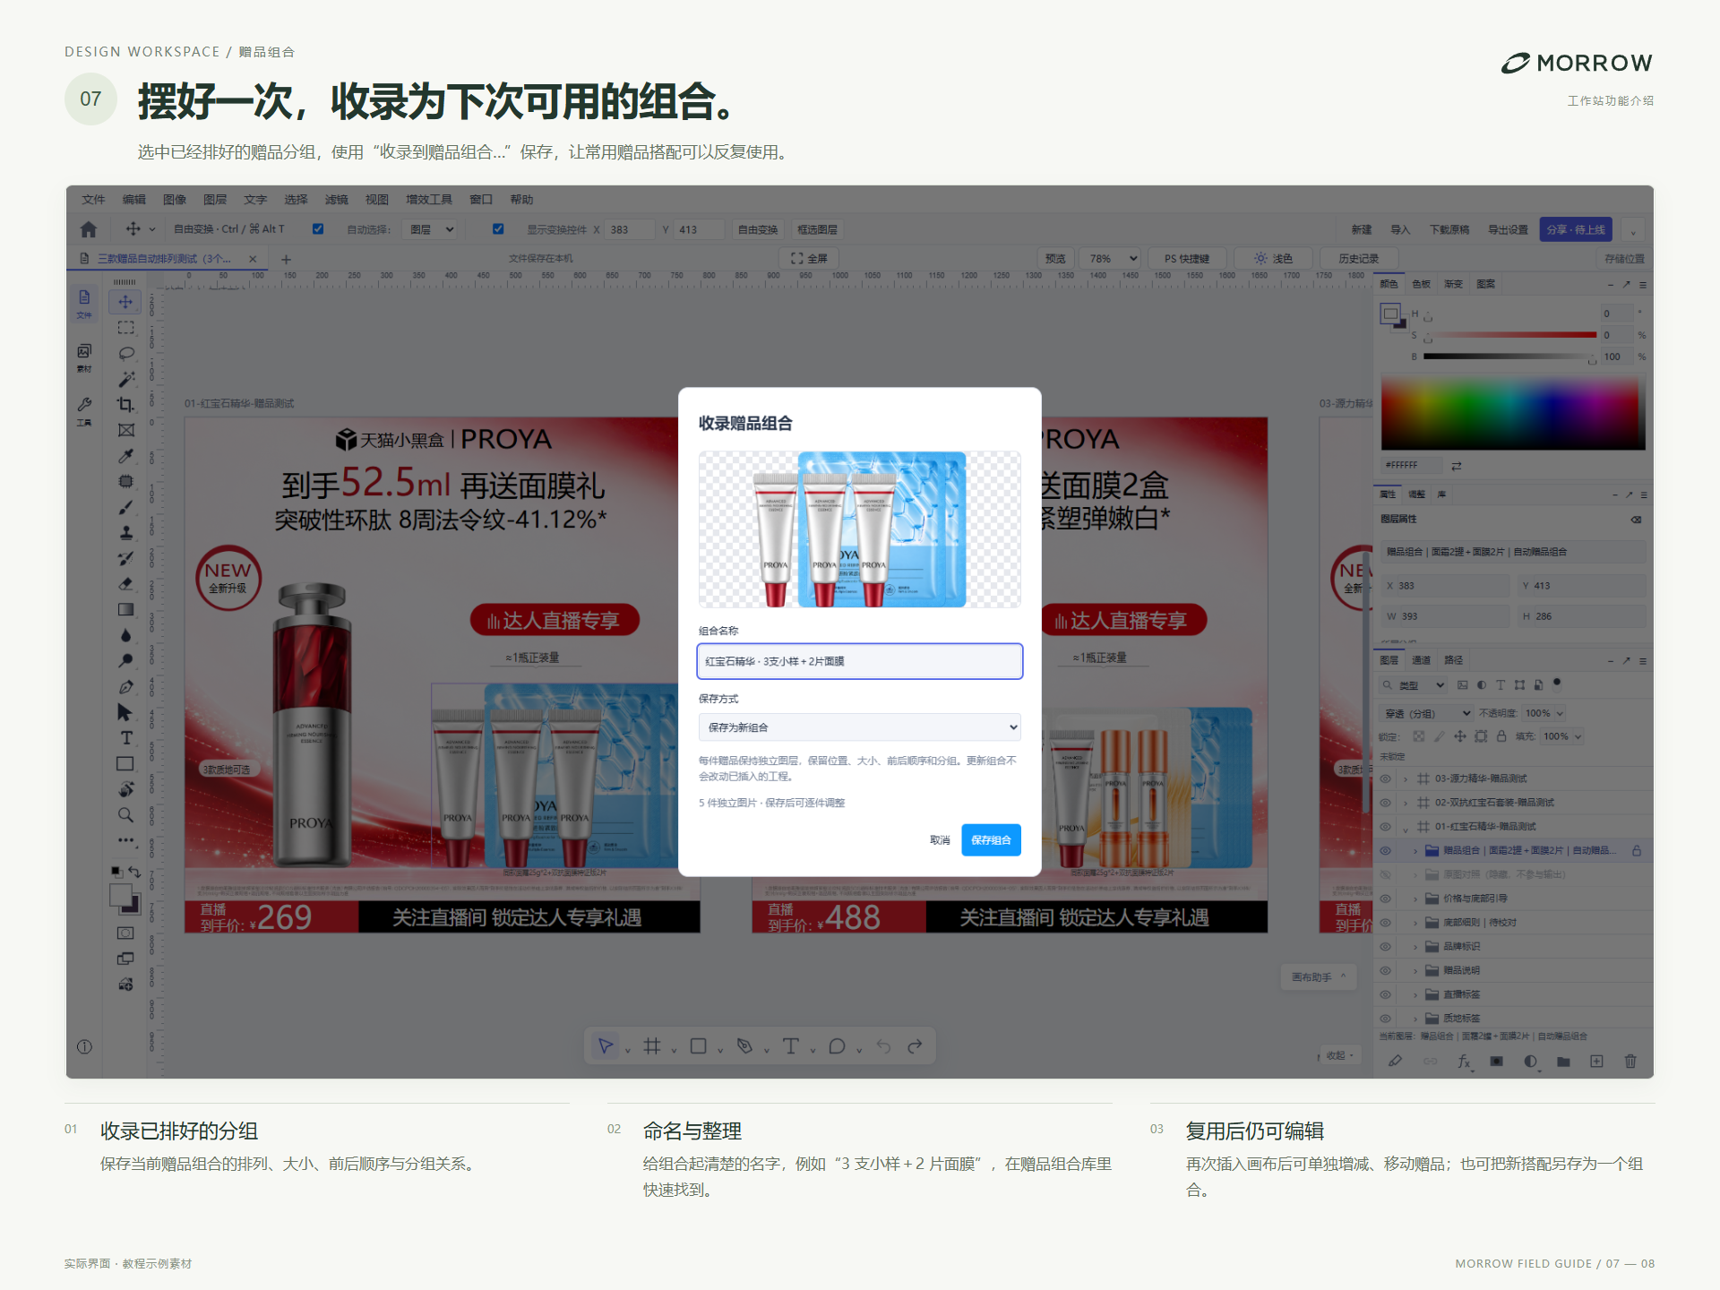This screenshot has width=1720, height=1290.
Task: Expand the 02-双抗红宝石套装-赠品测试 artboard
Action: [x=1406, y=803]
